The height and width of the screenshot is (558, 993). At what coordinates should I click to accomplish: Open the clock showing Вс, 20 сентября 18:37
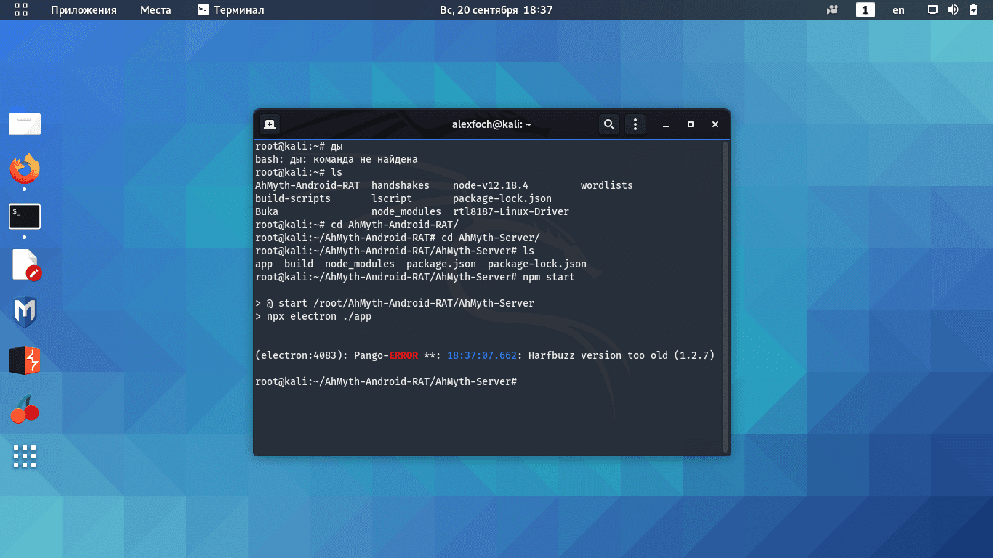tap(496, 10)
